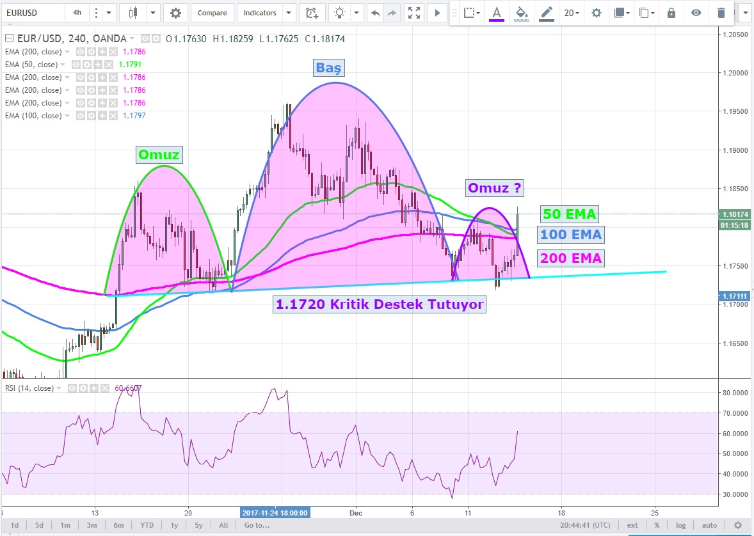
Task: Enter fullscreen chart mode
Action: point(414,13)
